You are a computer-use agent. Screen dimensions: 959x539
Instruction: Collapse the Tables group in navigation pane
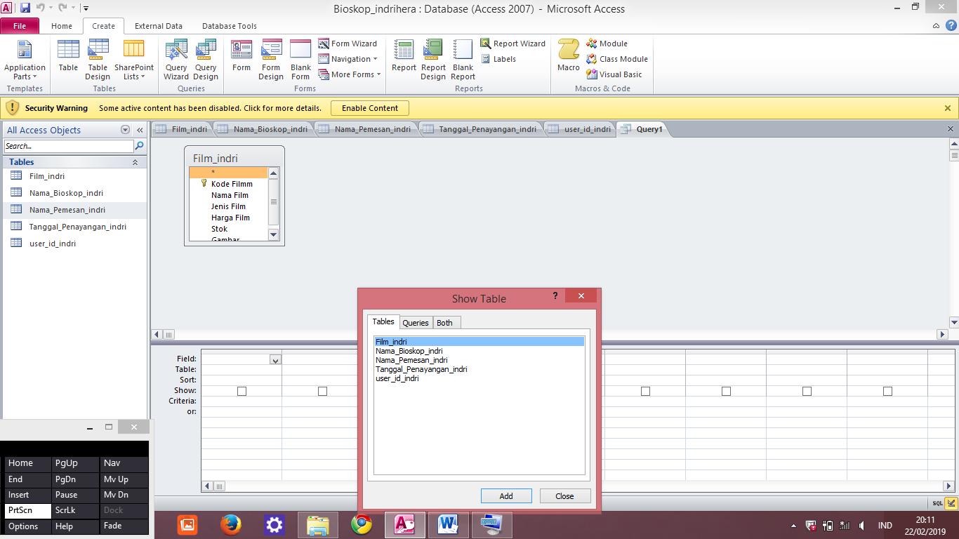coord(133,162)
